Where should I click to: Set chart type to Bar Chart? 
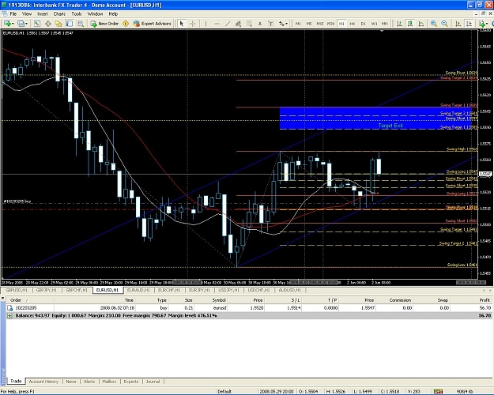click(x=399, y=24)
